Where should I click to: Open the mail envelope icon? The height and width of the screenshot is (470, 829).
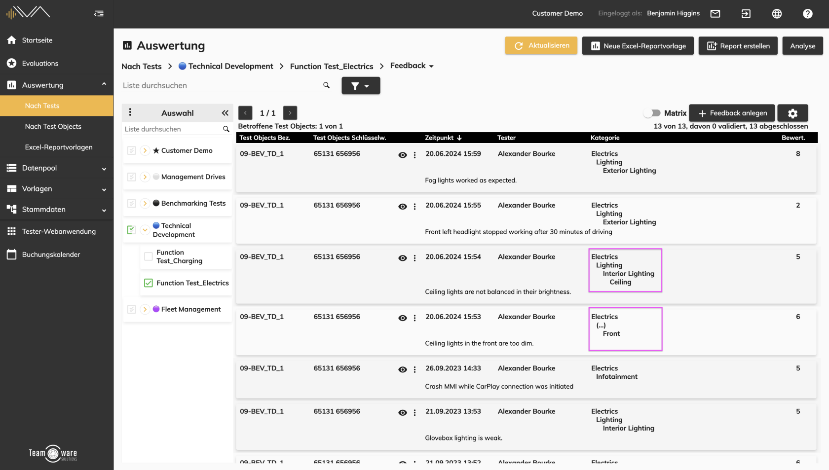(715, 14)
